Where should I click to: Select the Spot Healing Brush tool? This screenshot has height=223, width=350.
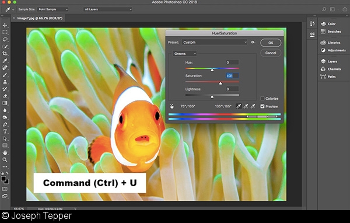click(5, 68)
